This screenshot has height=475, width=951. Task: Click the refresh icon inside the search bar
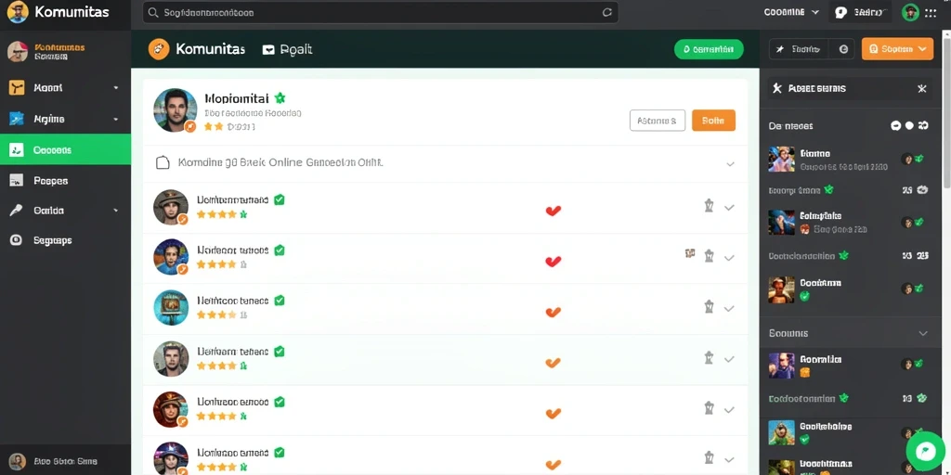click(x=606, y=12)
